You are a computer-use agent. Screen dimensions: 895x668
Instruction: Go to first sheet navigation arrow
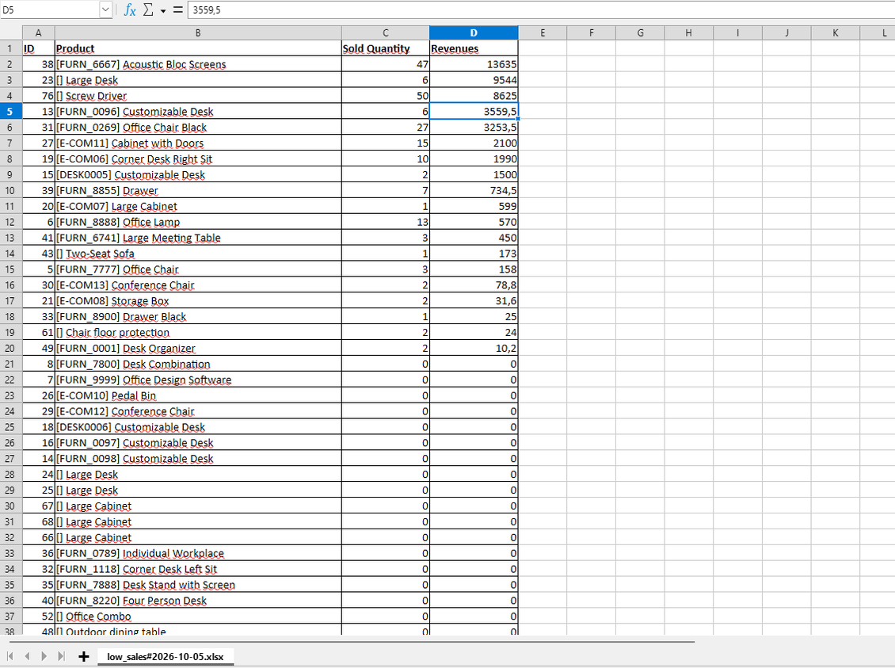[10, 656]
